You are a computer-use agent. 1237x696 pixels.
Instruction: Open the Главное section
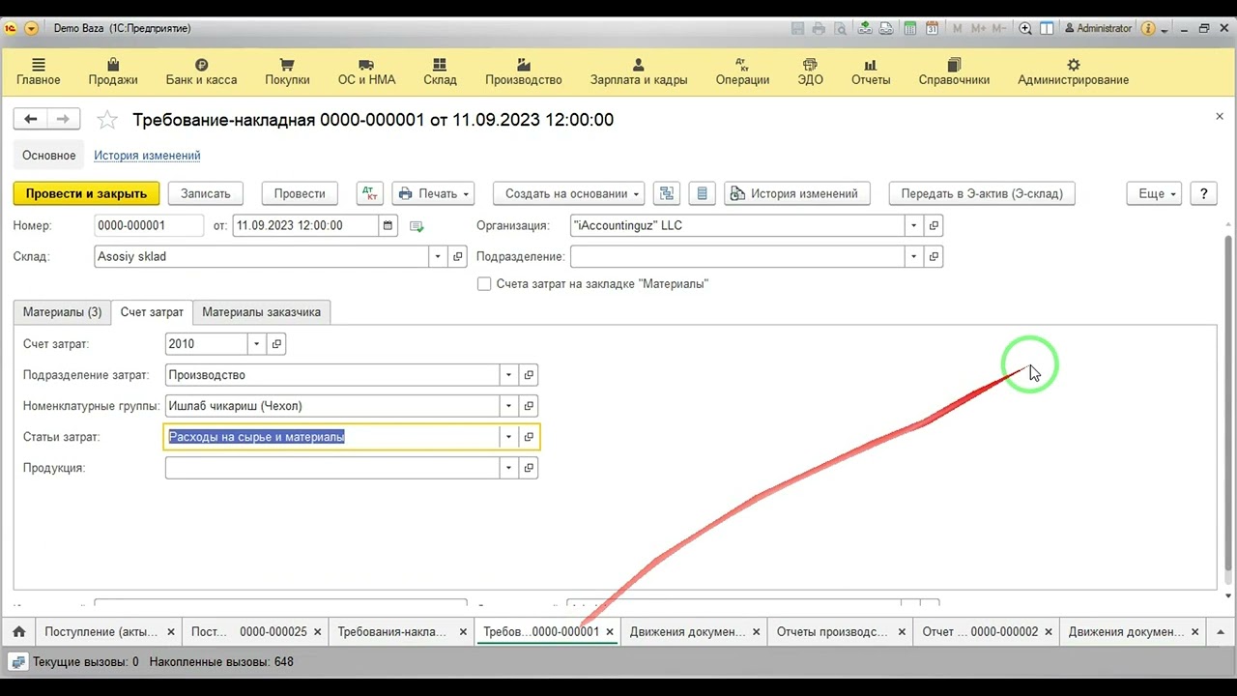coord(38,72)
